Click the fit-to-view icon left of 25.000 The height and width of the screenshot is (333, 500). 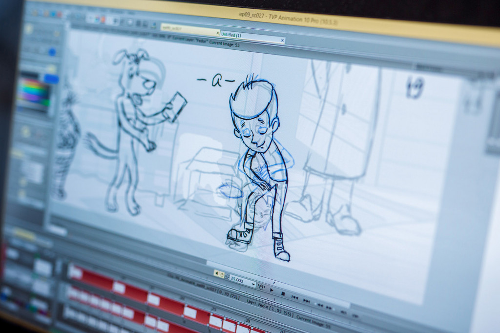[x=227, y=276]
